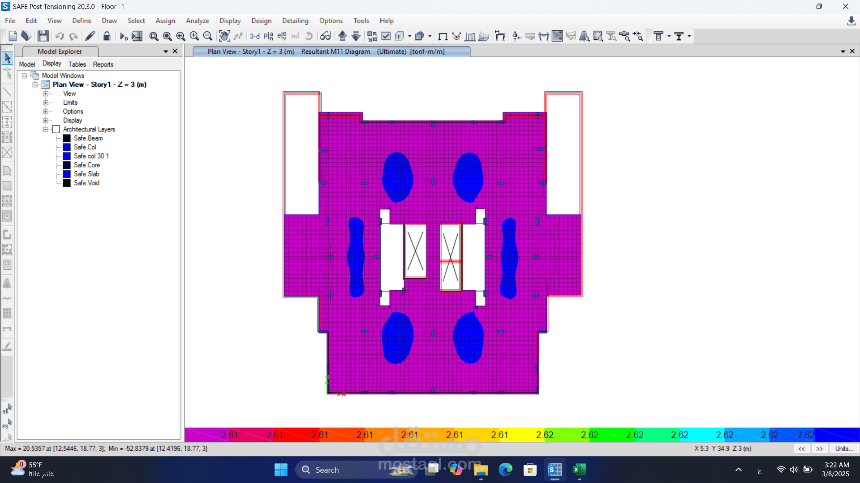This screenshot has height=483, width=860.
Task: Click the taskbar Search box
Action: point(356,470)
